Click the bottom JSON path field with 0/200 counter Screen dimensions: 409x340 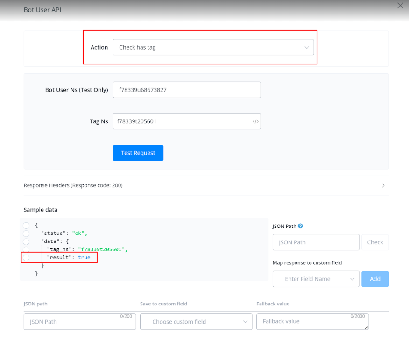pos(79,322)
